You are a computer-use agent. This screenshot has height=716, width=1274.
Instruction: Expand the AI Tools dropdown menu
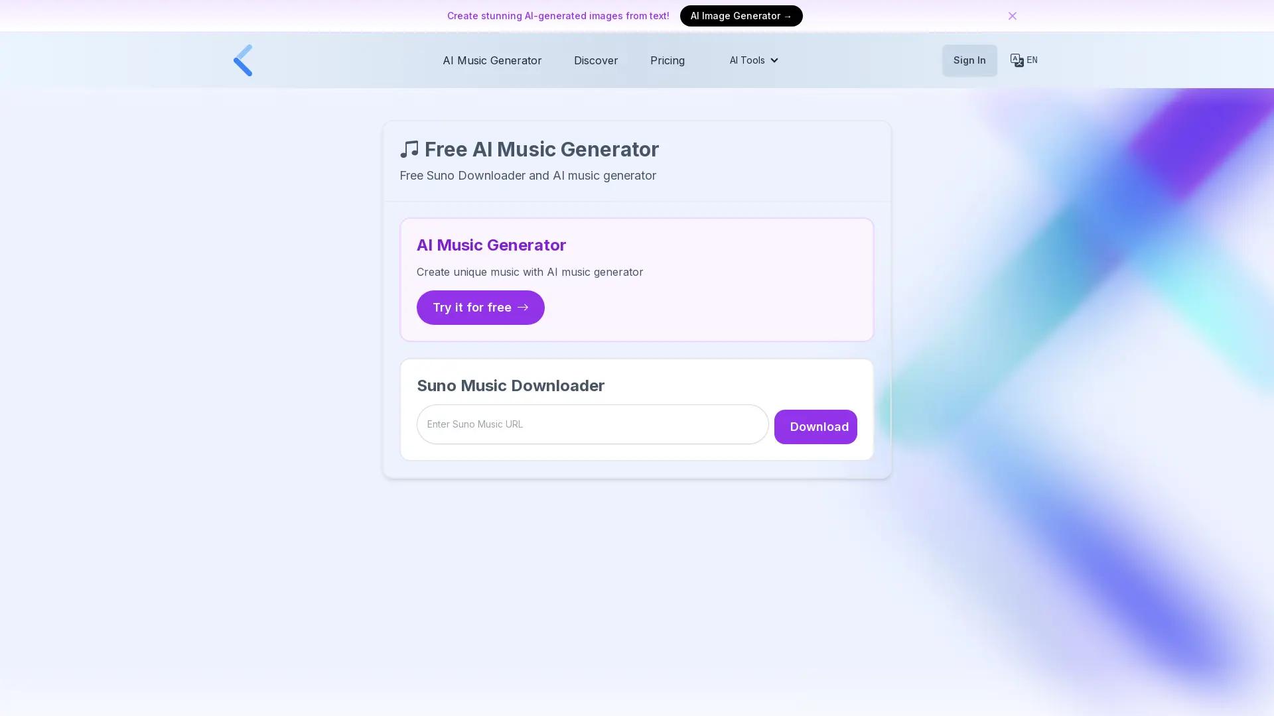(x=753, y=60)
